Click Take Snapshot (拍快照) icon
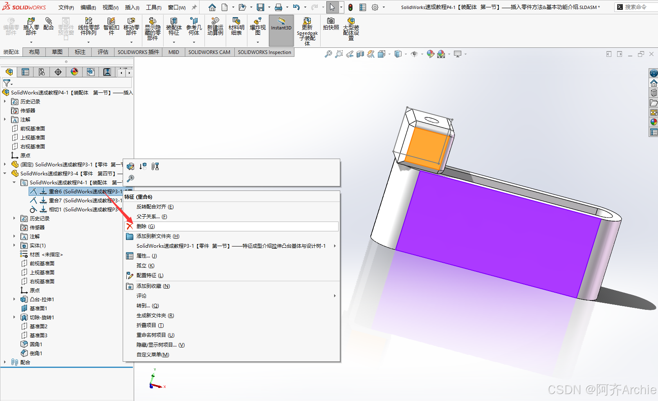Screen dimensions: 658x401 pos(331,24)
